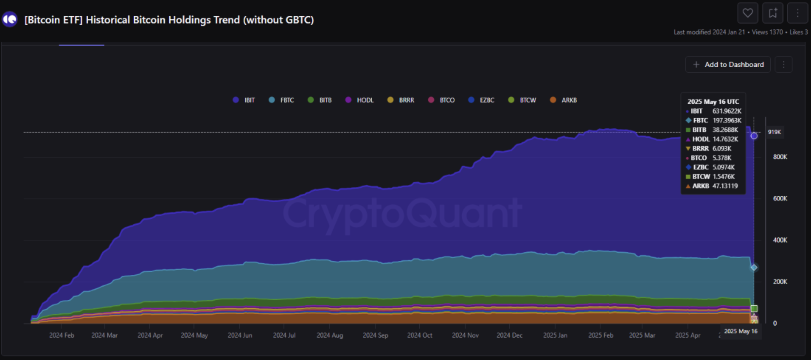Click the BTCW green legend marker

coord(511,100)
